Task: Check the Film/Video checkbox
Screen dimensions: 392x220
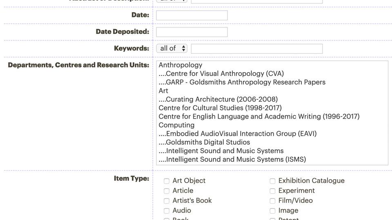Action: [x=272, y=201]
